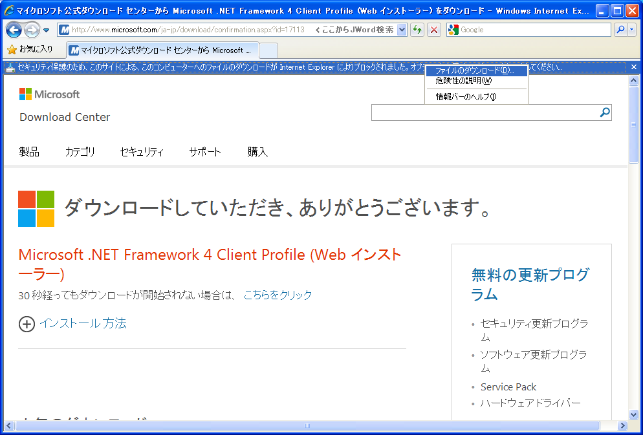Click the vertical scrollbar down arrow
Viewport: 643px width, 435px height.
633,414
